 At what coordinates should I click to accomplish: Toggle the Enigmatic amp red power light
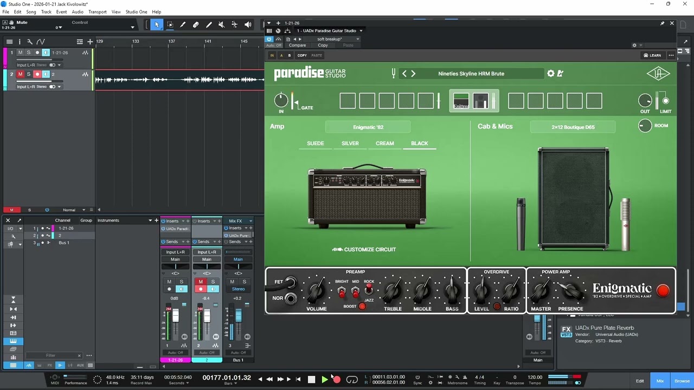(663, 291)
